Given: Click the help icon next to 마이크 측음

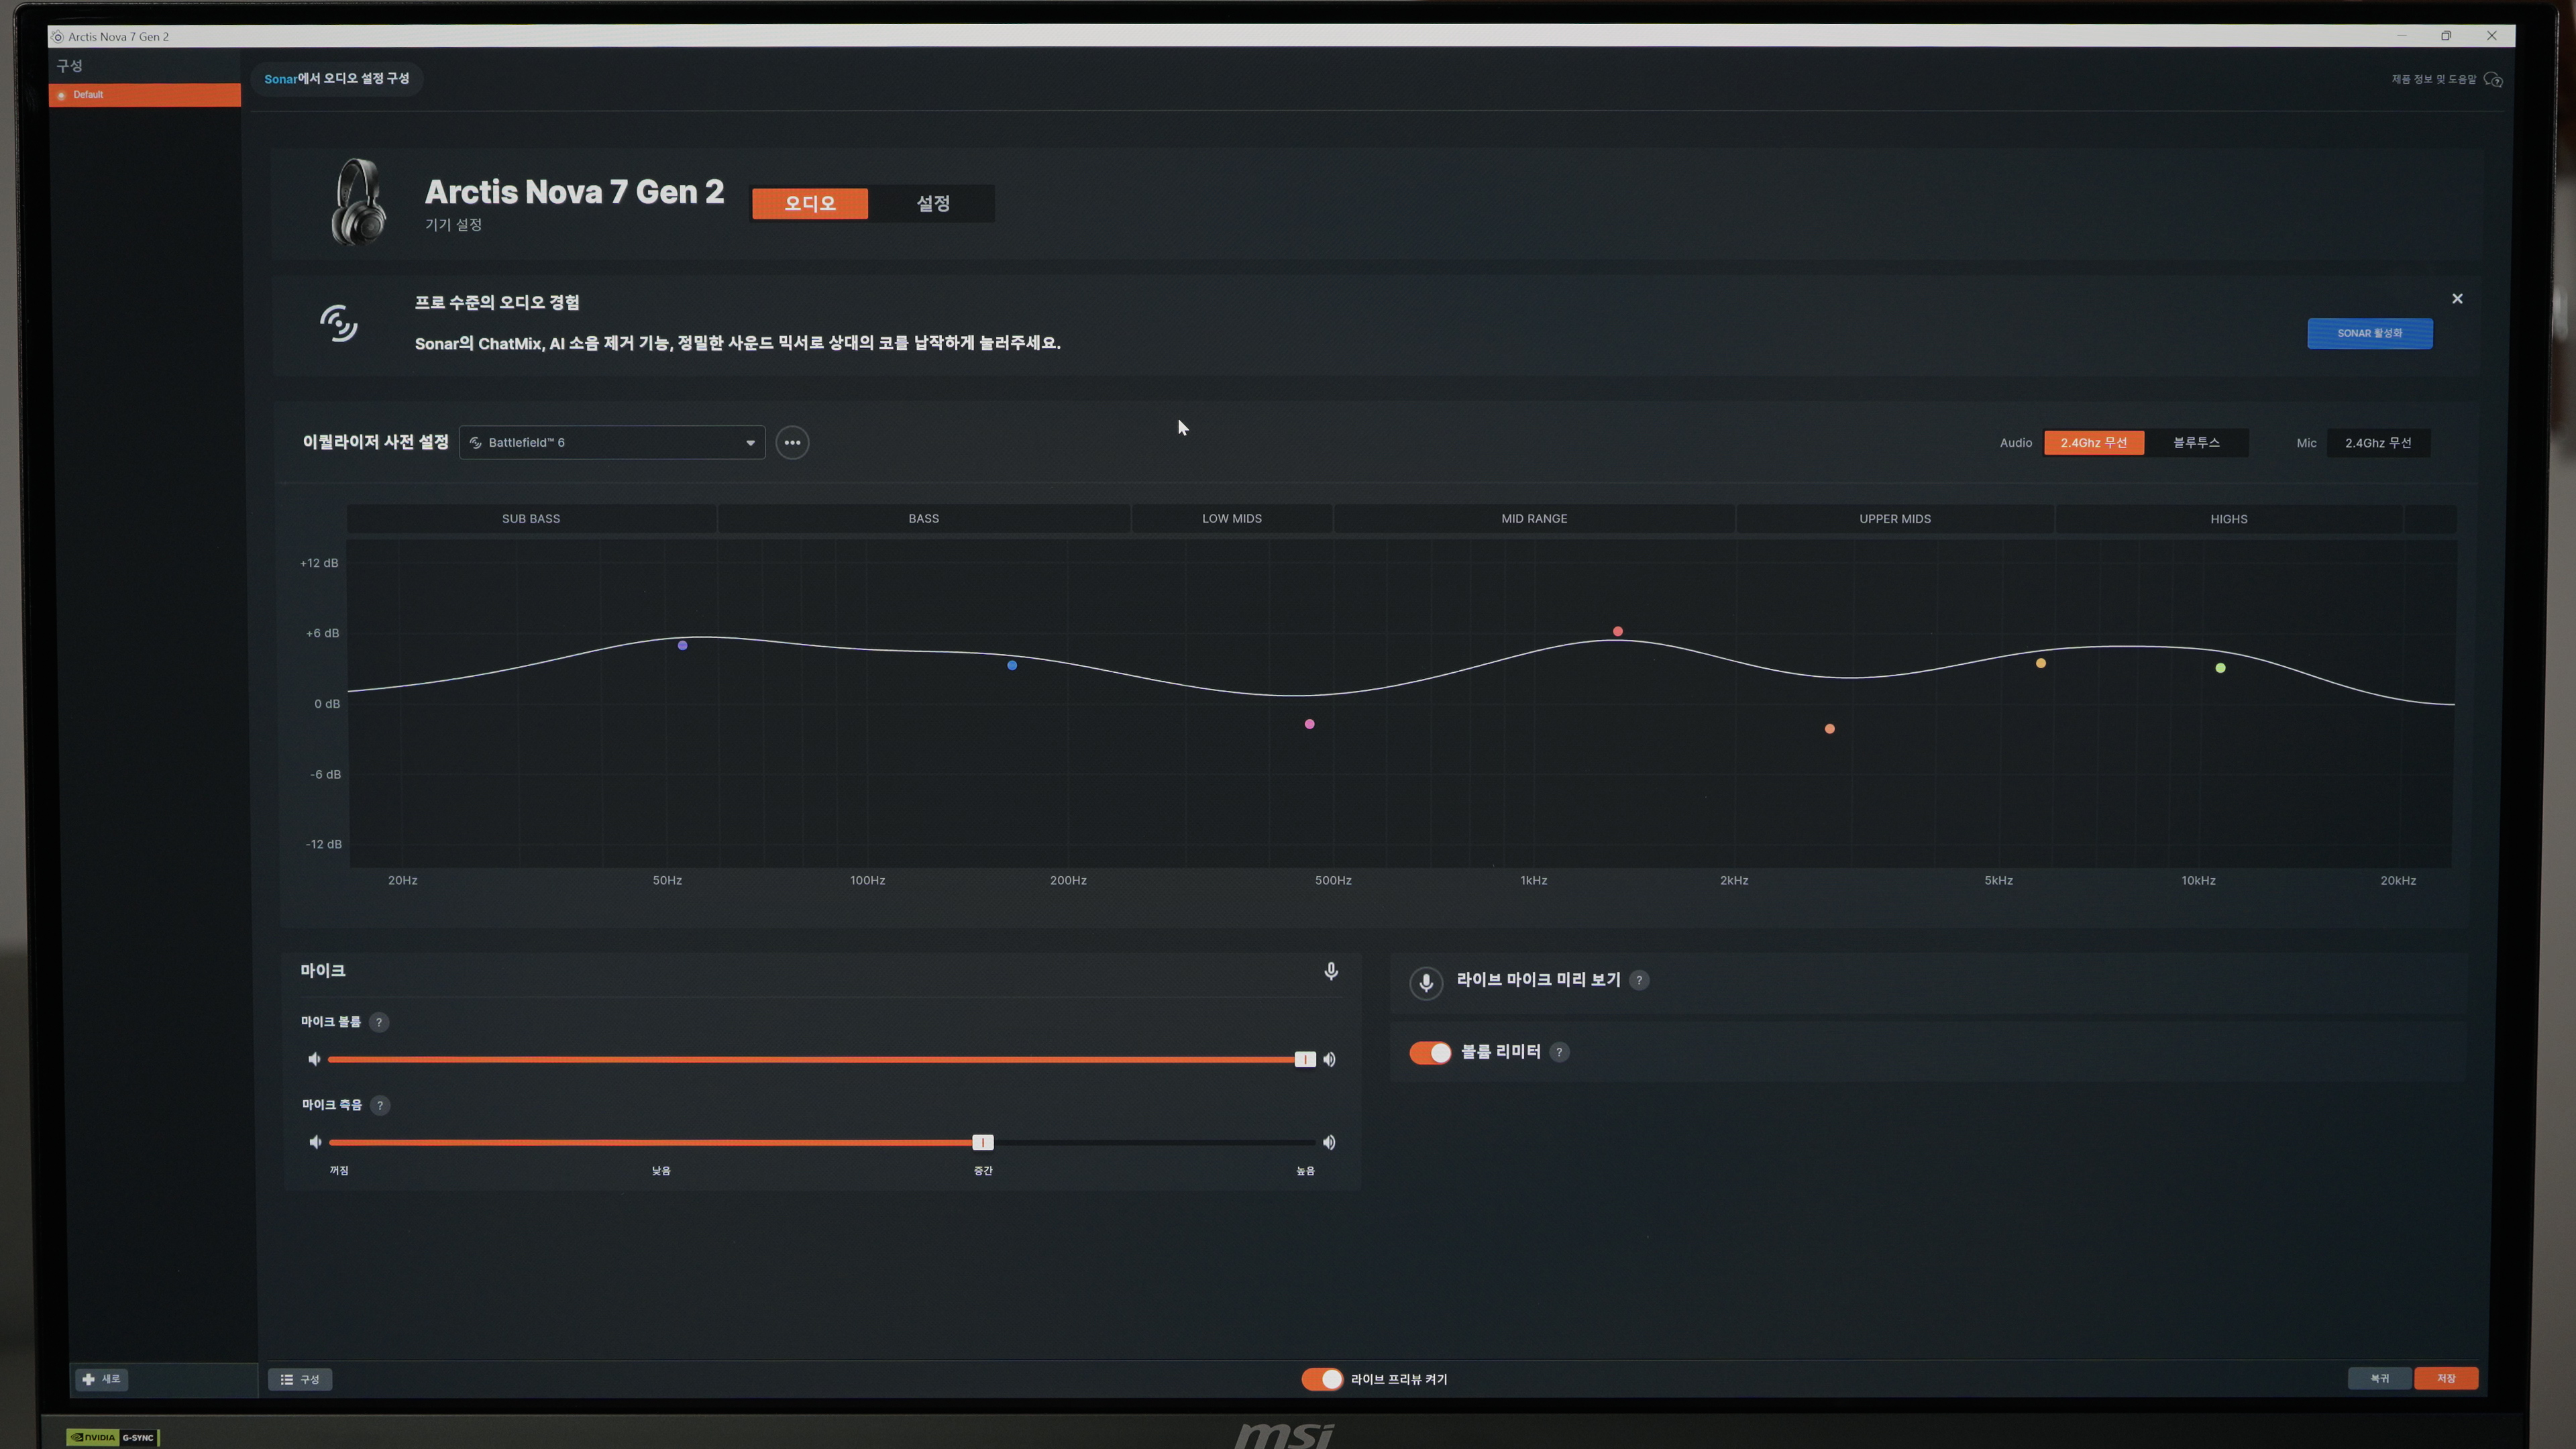Looking at the screenshot, I should click(x=380, y=1105).
